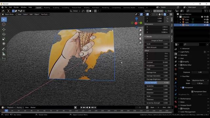Toggle the camera view icon

tap(140, 39)
